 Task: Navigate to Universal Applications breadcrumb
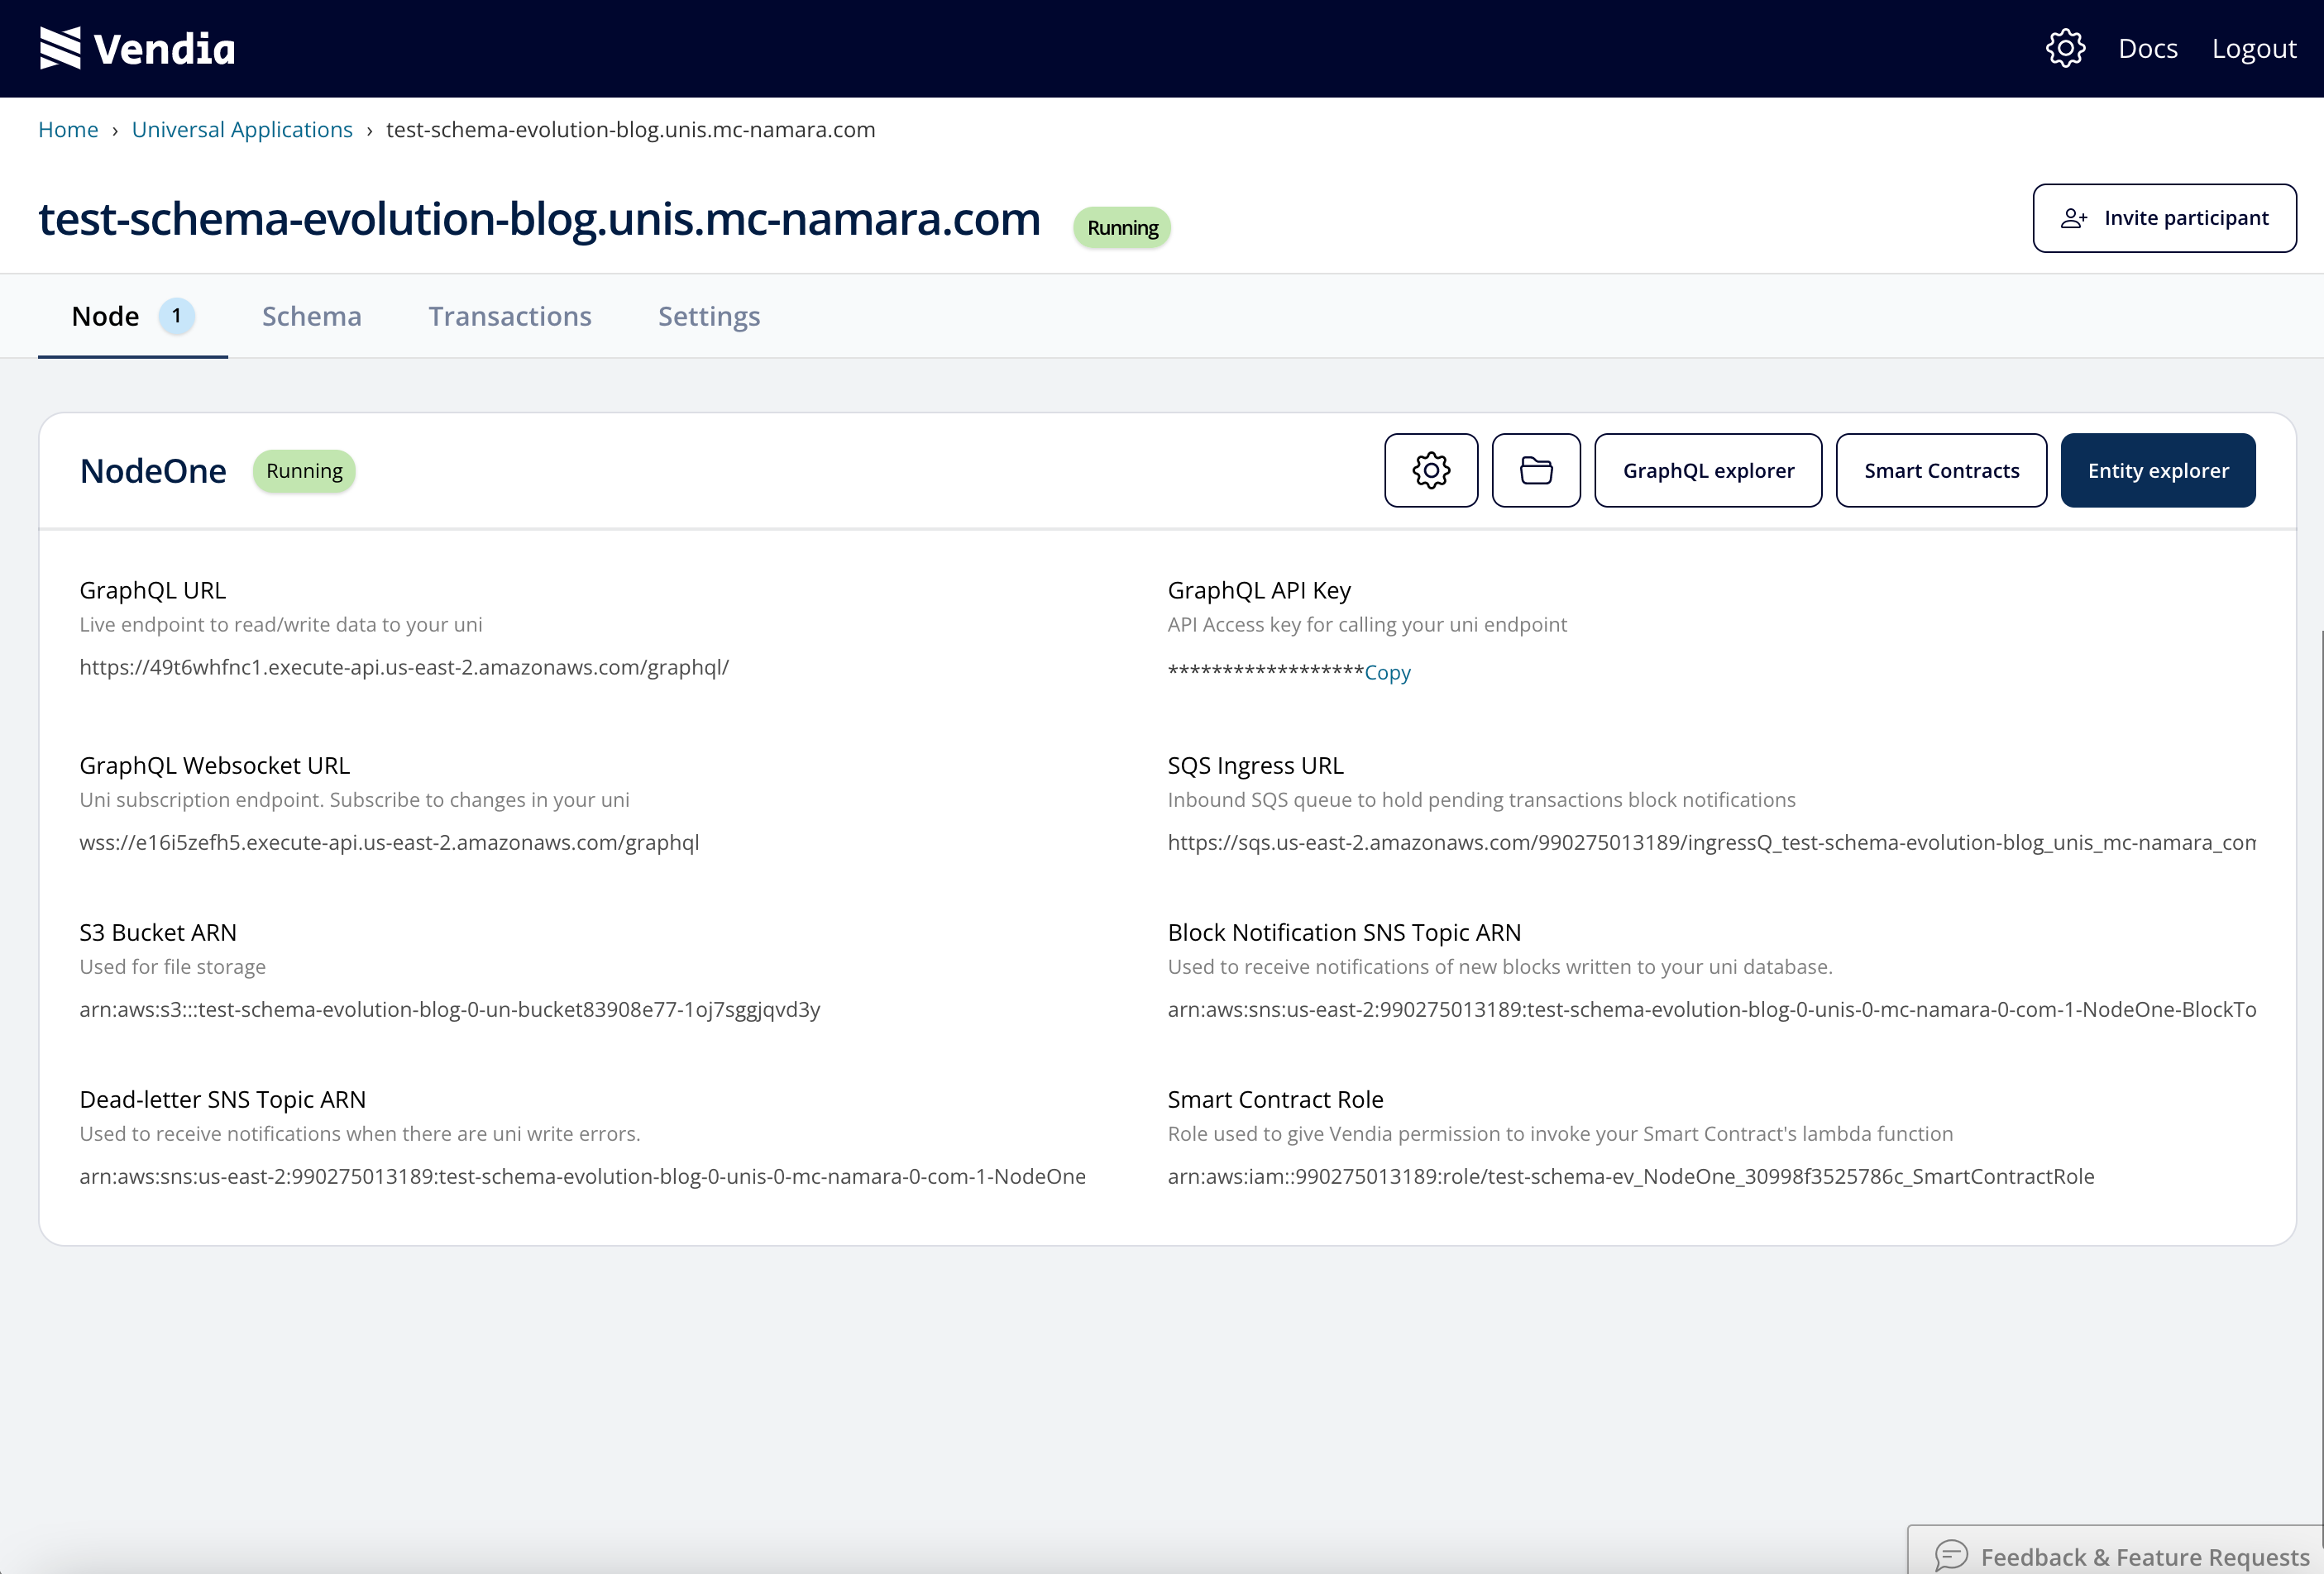(242, 130)
